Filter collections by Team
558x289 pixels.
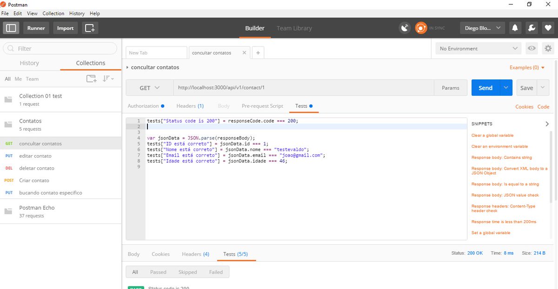coord(32,79)
